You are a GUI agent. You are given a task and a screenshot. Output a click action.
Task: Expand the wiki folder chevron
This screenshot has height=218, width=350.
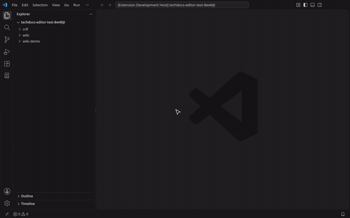pyautogui.click(x=20, y=35)
